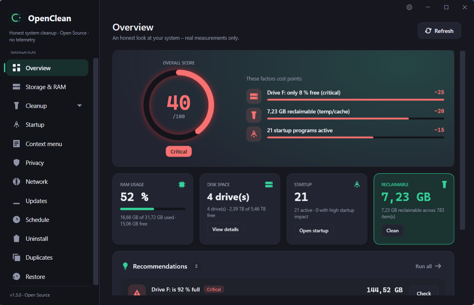Click the startup programs factor progress bar

pyautogui.click(x=355, y=137)
